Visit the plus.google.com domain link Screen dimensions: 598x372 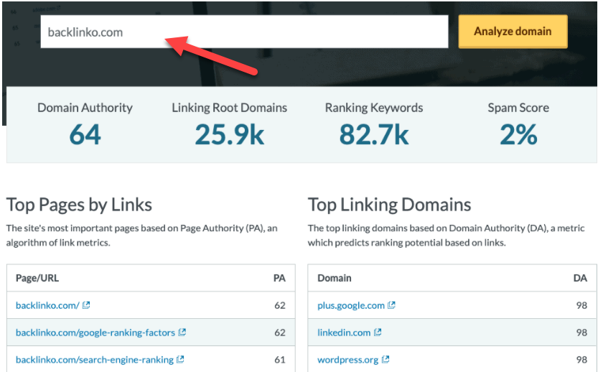coord(351,305)
